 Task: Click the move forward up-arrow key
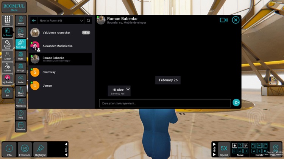tap(240, 145)
